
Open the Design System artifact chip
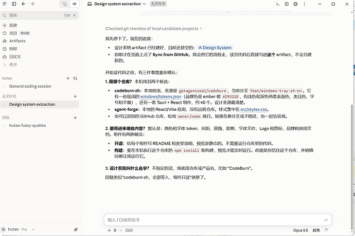coord(215,48)
